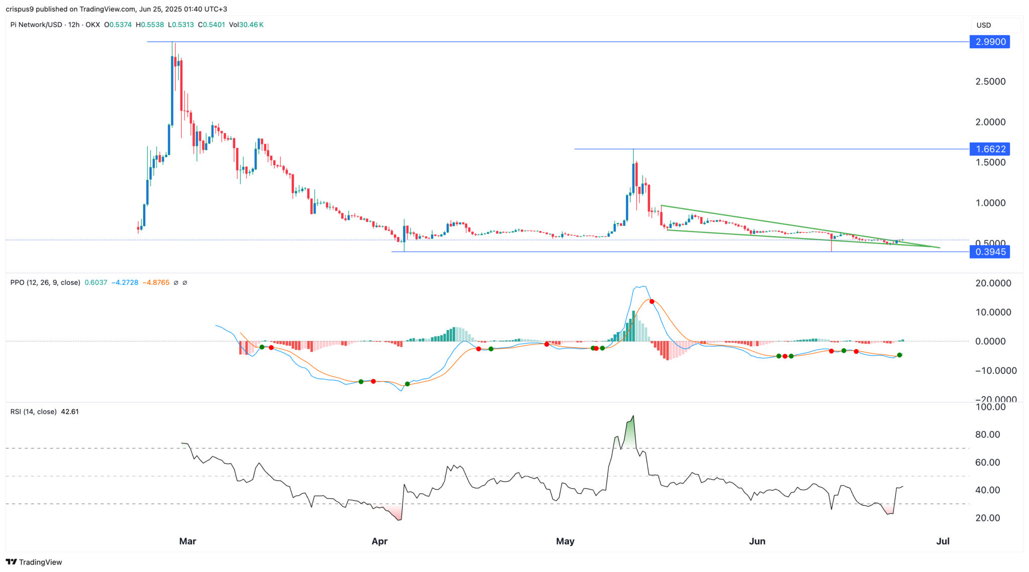
Task: Open the PPO (12, 26, 9, close) indicator legend
Action: [x=45, y=283]
